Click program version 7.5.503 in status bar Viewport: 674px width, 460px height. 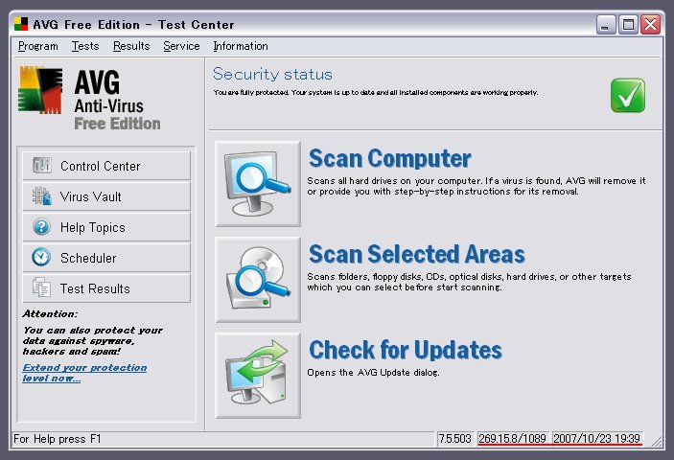(x=454, y=439)
